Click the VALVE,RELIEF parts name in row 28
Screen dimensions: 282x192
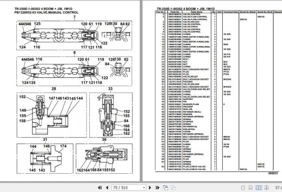pyautogui.click(x=190, y=77)
